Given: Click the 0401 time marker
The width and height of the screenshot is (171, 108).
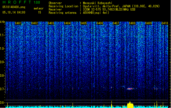Looking at the screenshot, I should click(18, 23).
